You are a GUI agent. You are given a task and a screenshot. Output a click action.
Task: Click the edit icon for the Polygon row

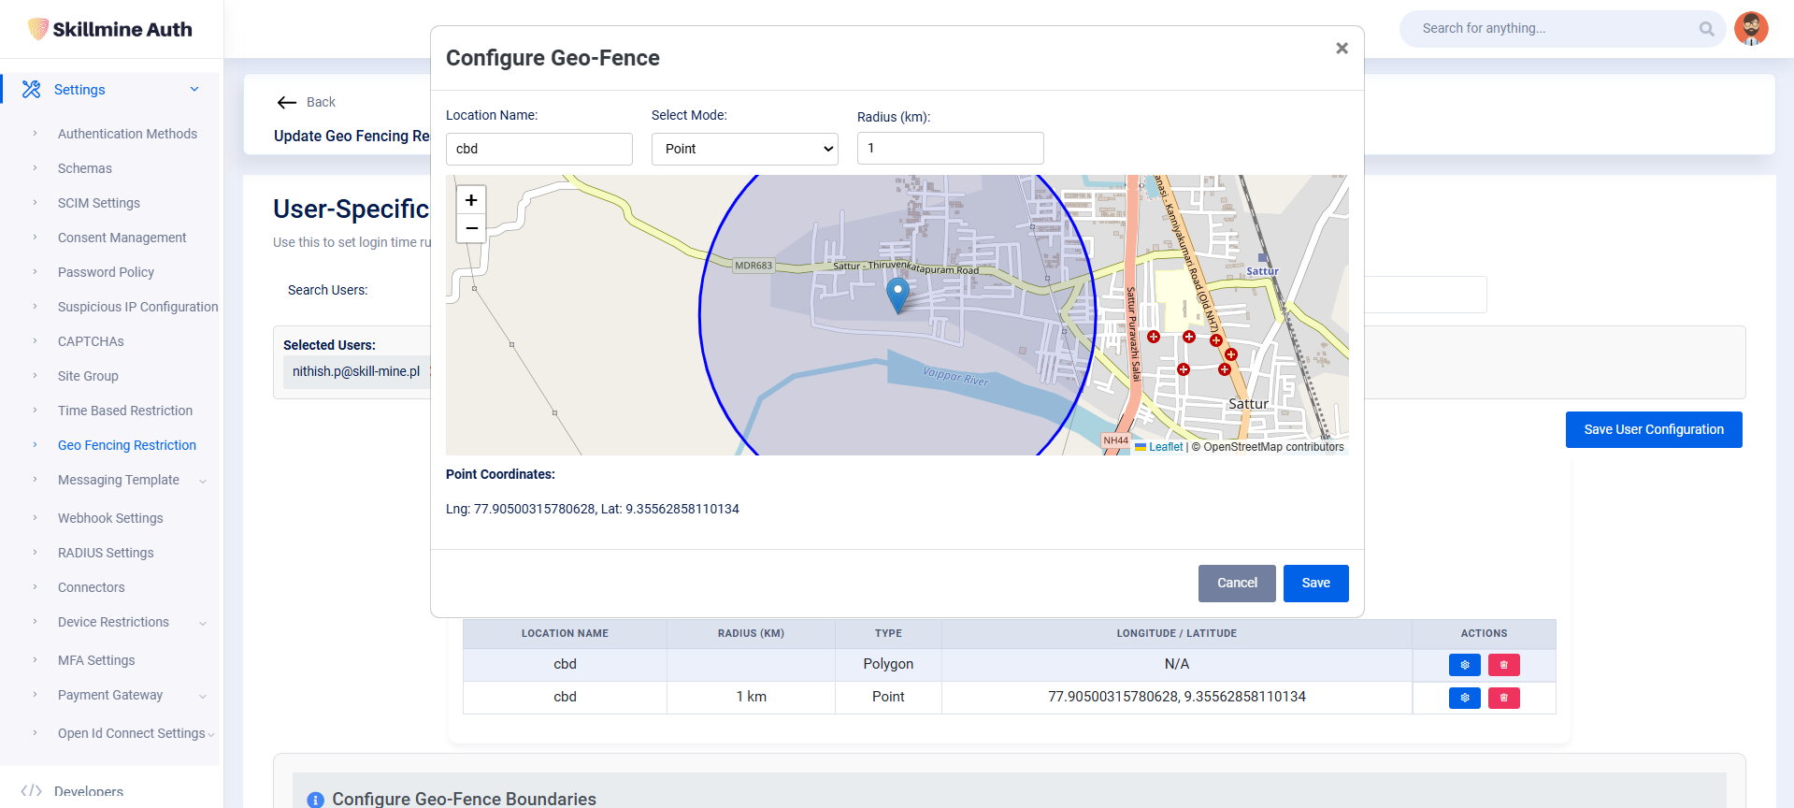point(1464,665)
